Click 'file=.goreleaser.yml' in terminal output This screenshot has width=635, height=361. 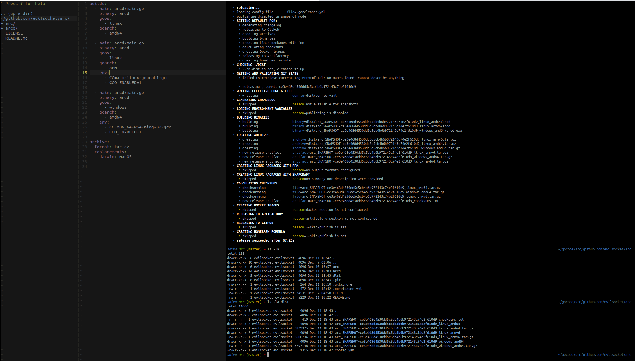click(306, 12)
